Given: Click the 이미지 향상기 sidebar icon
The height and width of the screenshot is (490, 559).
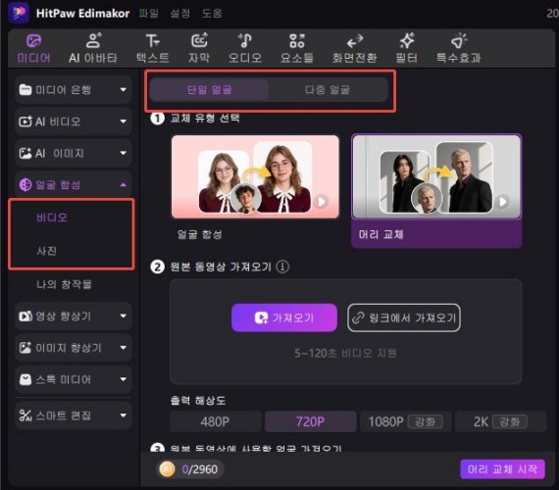Looking at the screenshot, I should tap(25, 348).
